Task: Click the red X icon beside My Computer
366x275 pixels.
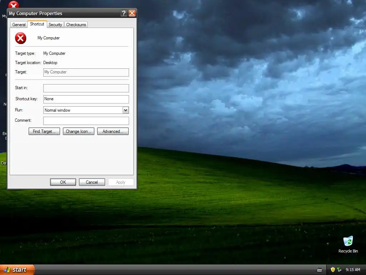Action: (x=20, y=38)
